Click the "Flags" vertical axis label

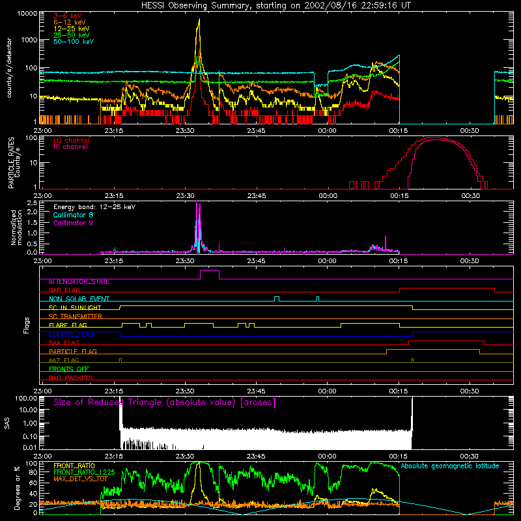pos(27,325)
